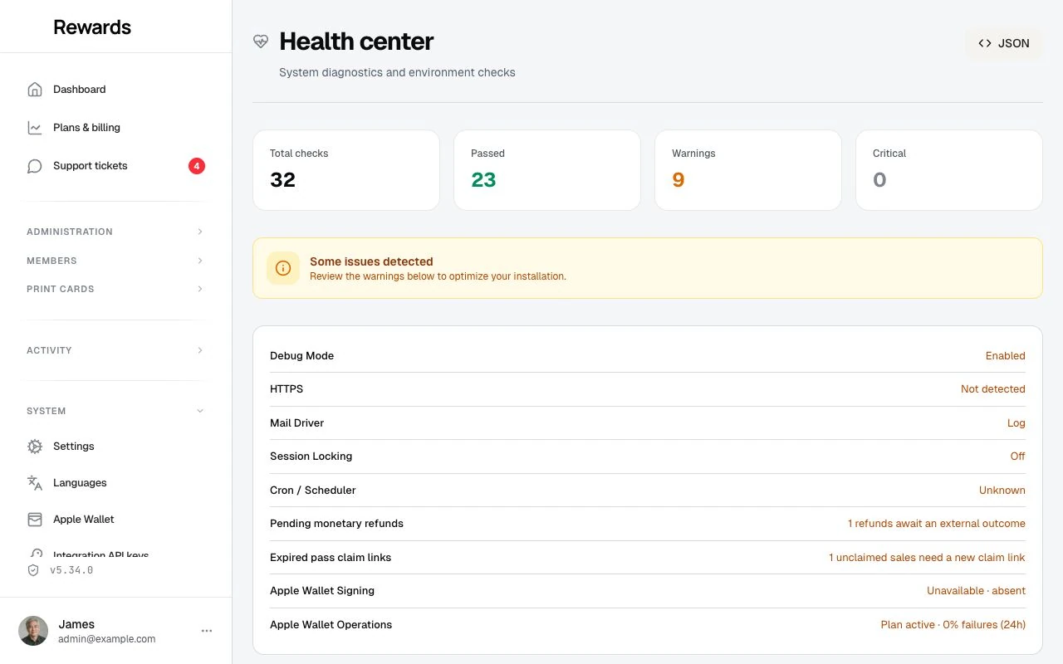
Task: Click 'Unavailable · absent' value
Action: (x=976, y=591)
